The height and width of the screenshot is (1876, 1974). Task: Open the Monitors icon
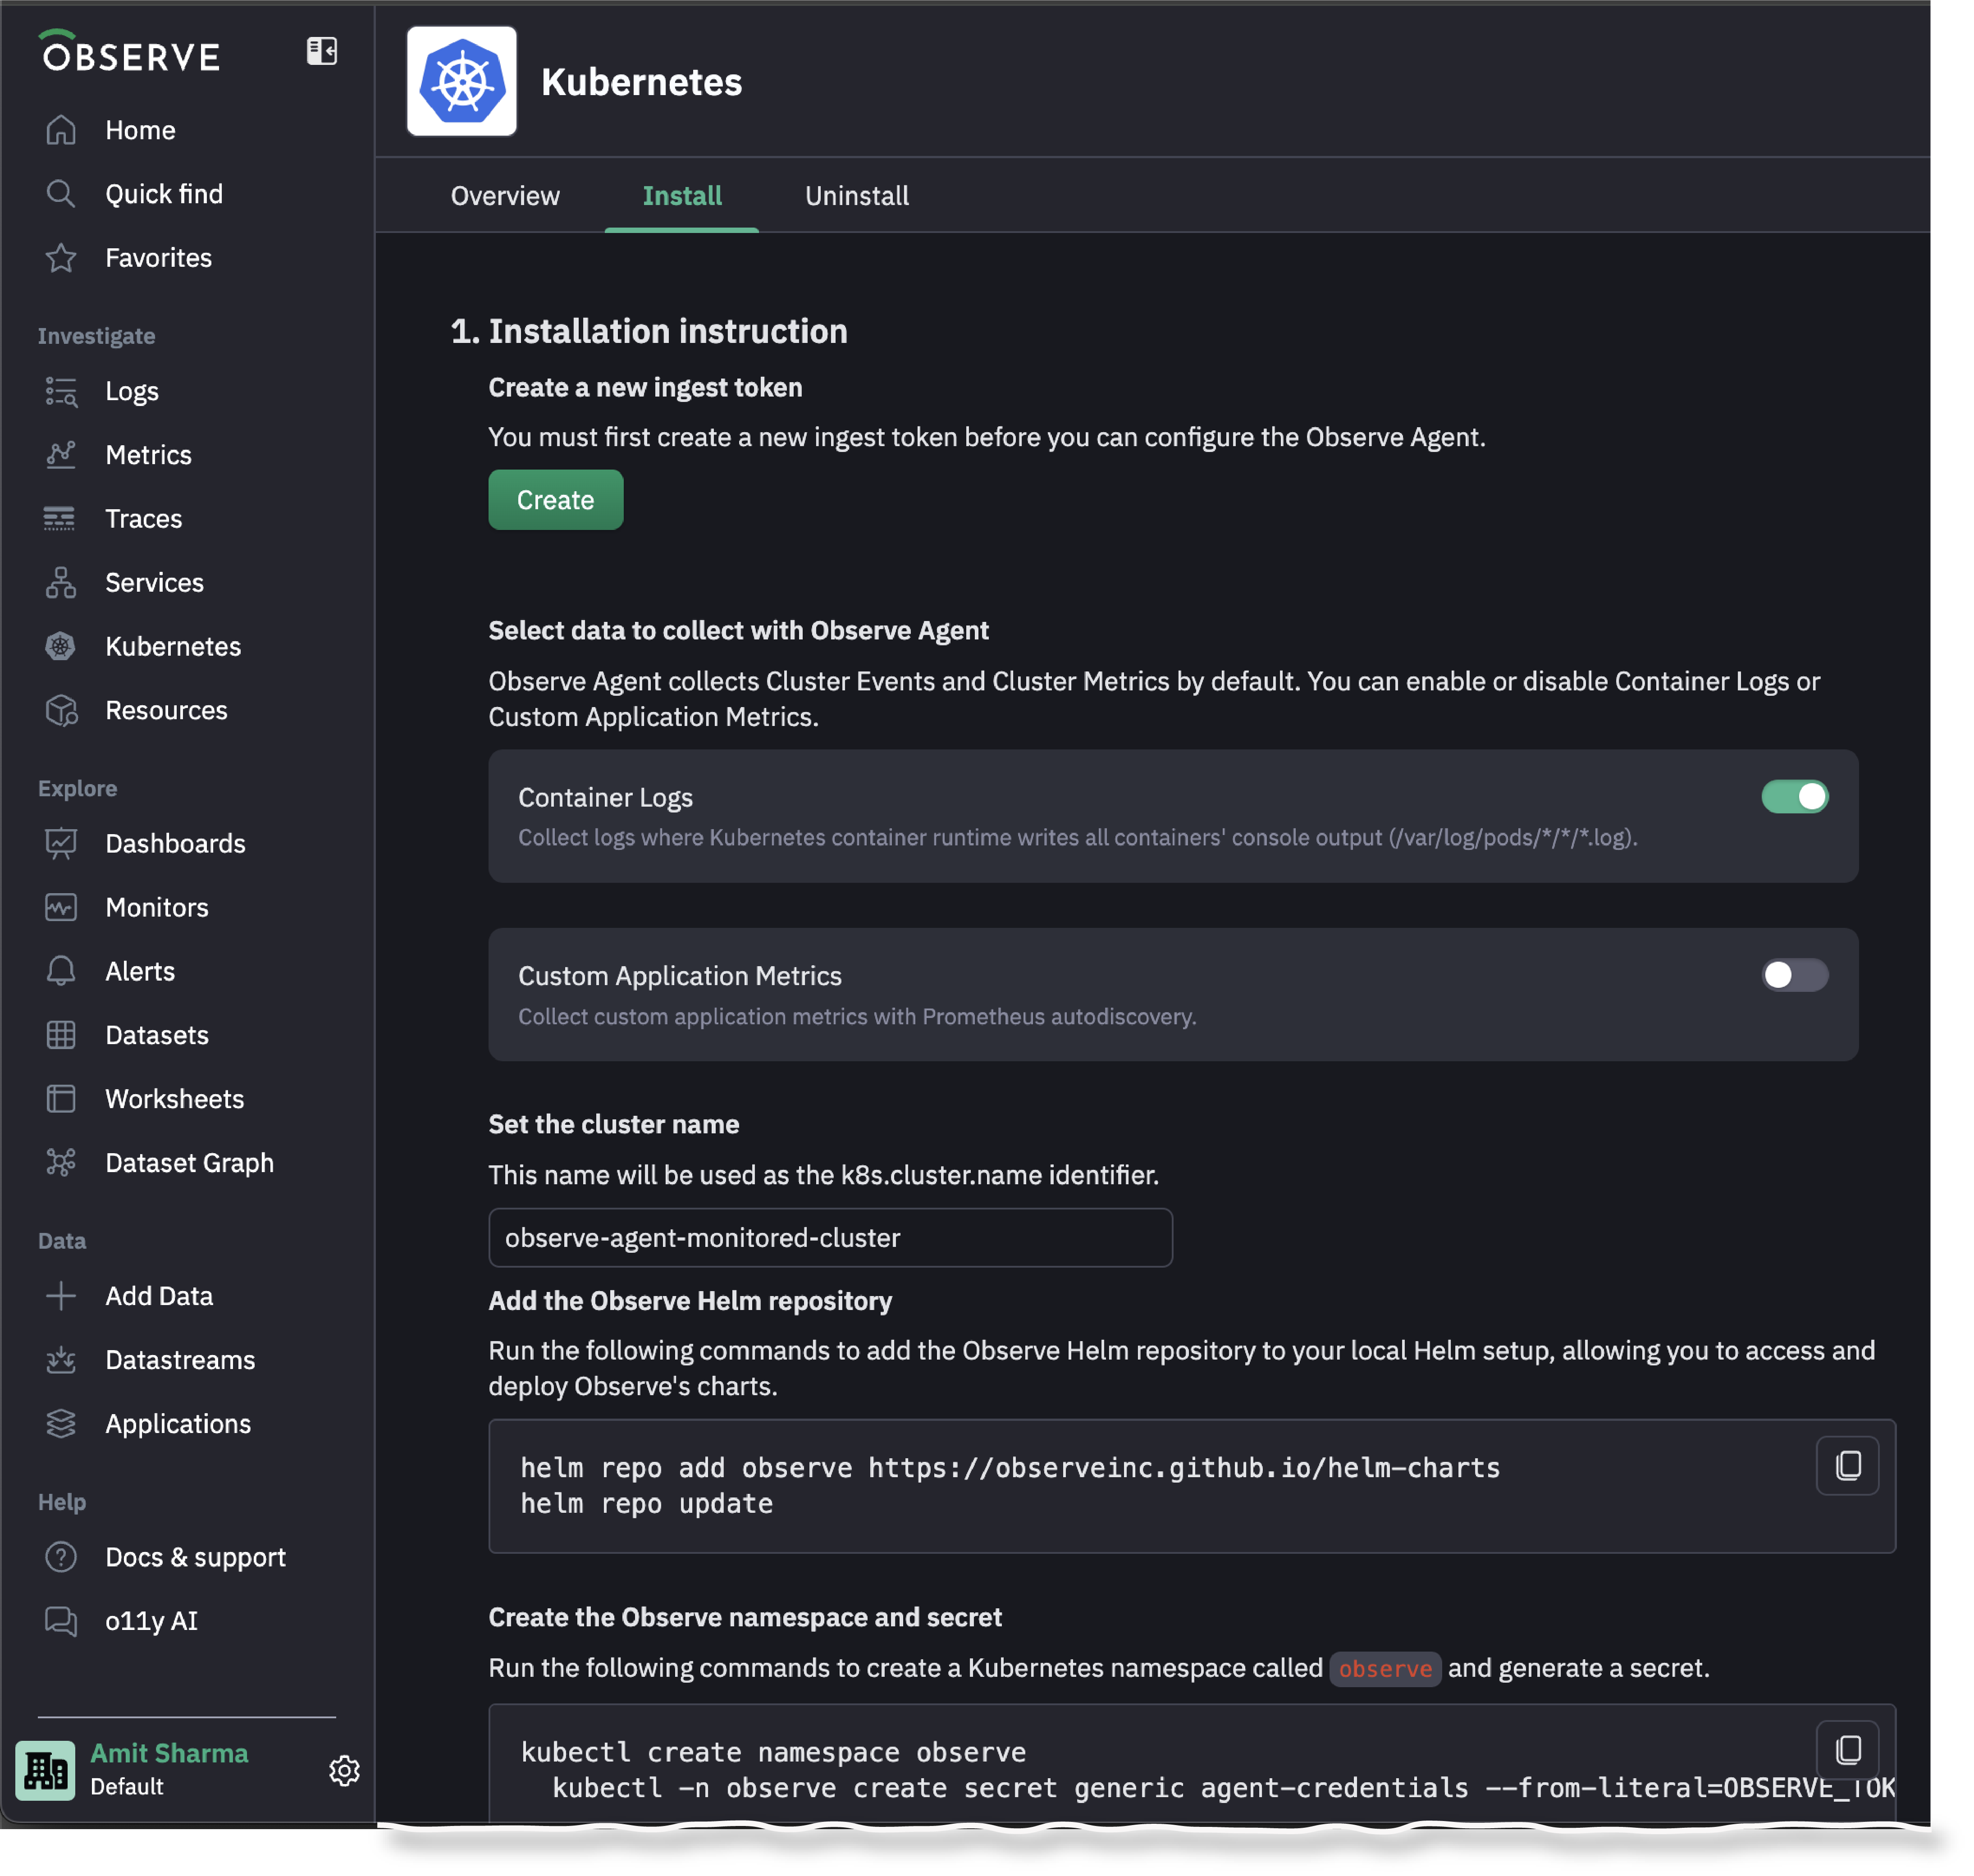pos(61,908)
